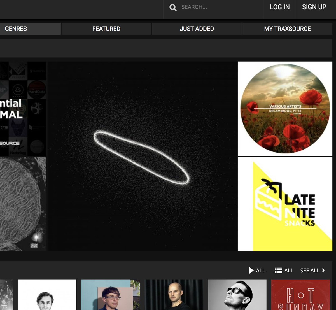Open the central glowing ring banner artwork
The width and height of the screenshot is (336, 310).
[142, 156]
